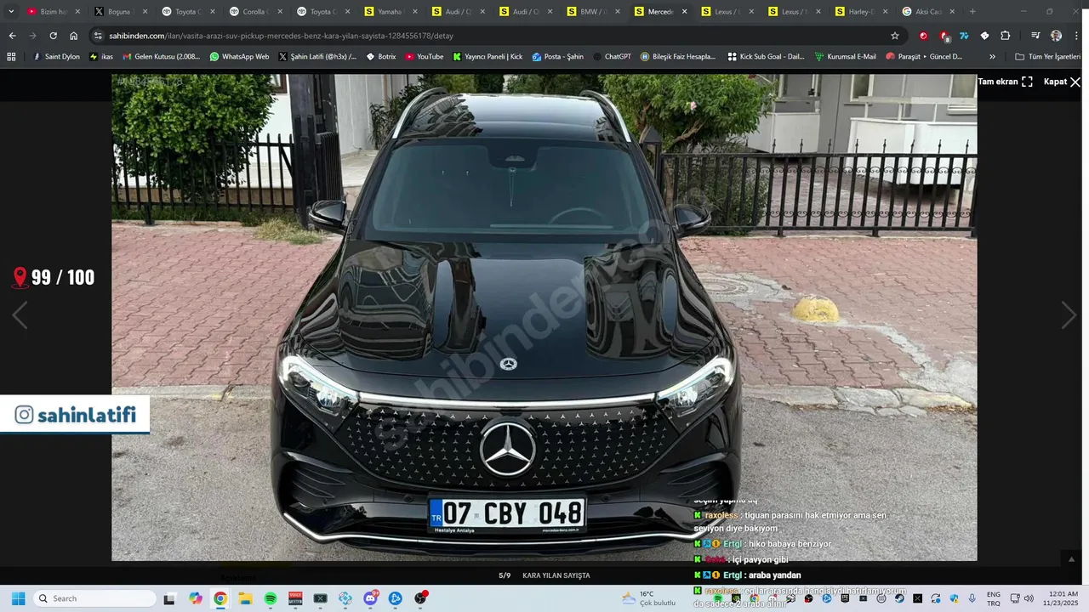
Task: Open the Kick Sub Goal bookmark
Action: pyautogui.click(x=766, y=56)
